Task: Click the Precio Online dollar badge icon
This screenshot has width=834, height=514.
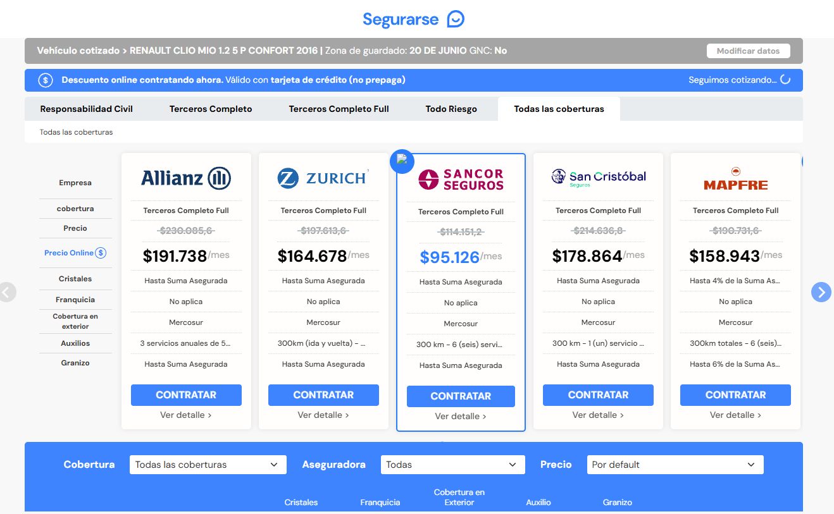Action: click(x=100, y=253)
